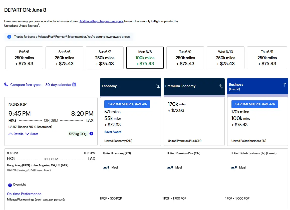This screenshot has height=210, width=290.
Task: Choose the Sun 6/7 date option
Action: point(105,58)
